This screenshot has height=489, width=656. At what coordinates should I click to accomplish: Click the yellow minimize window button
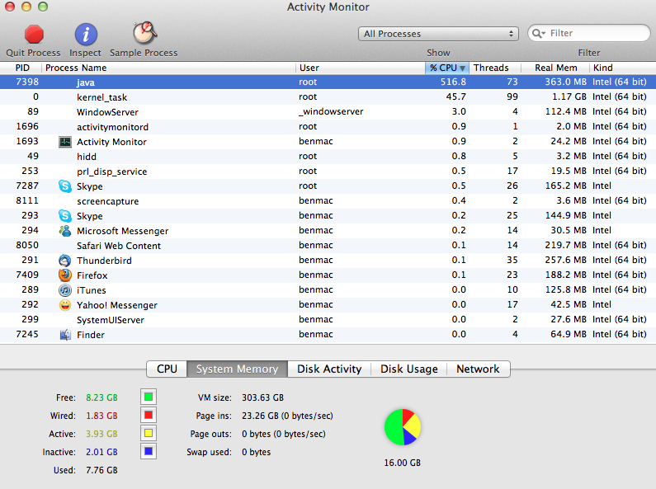pyautogui.click(x=26, y=7)
